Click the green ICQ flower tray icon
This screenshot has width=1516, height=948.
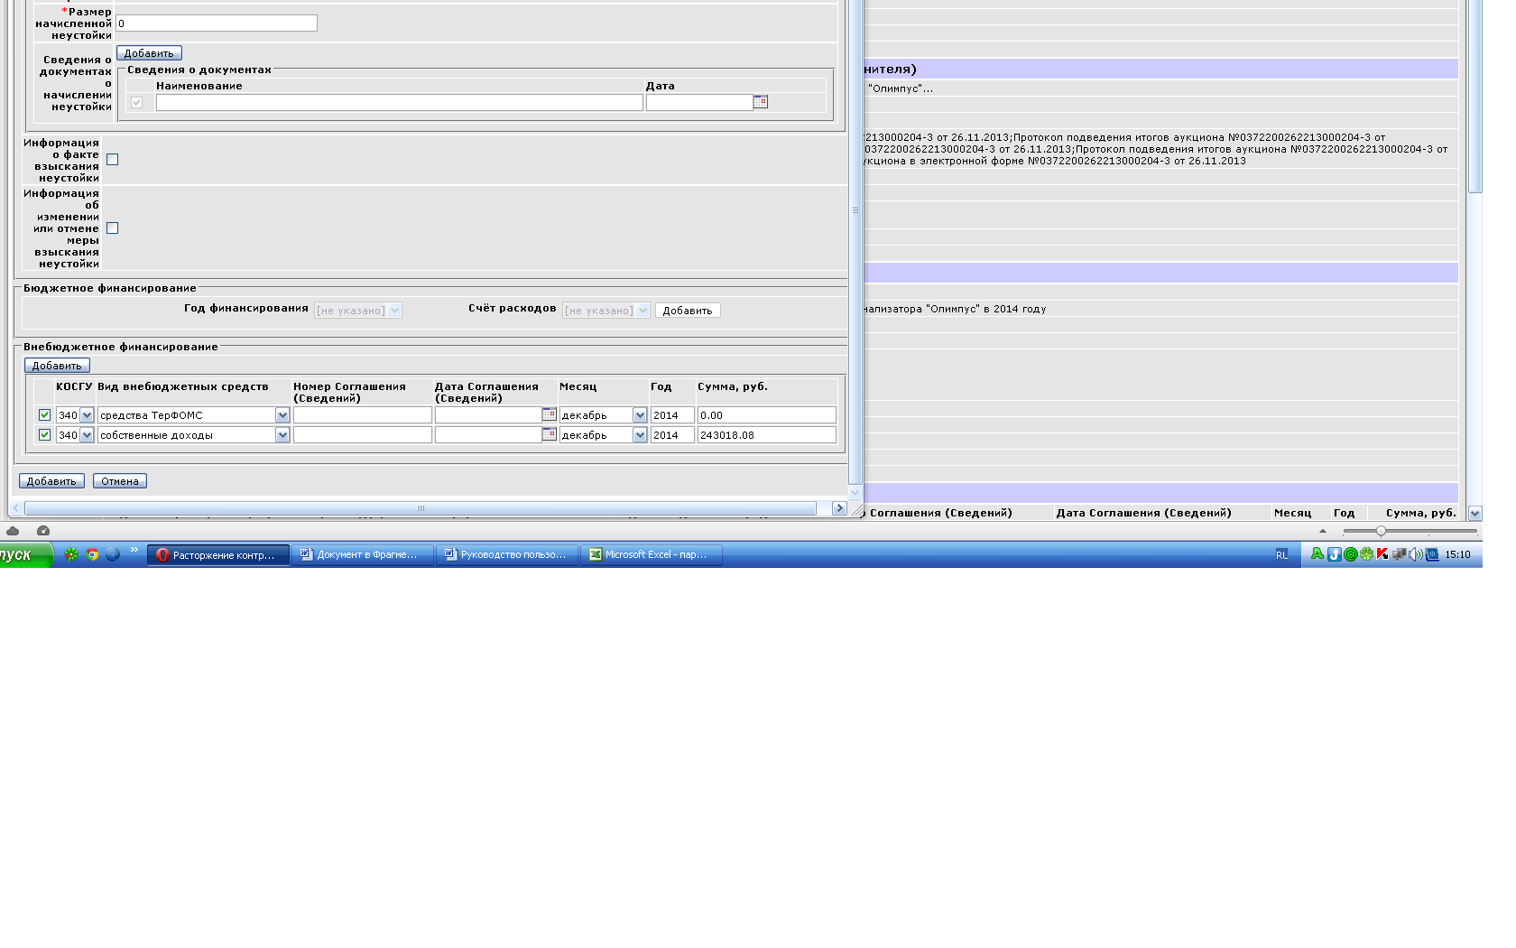click(x=1366, y=554)
